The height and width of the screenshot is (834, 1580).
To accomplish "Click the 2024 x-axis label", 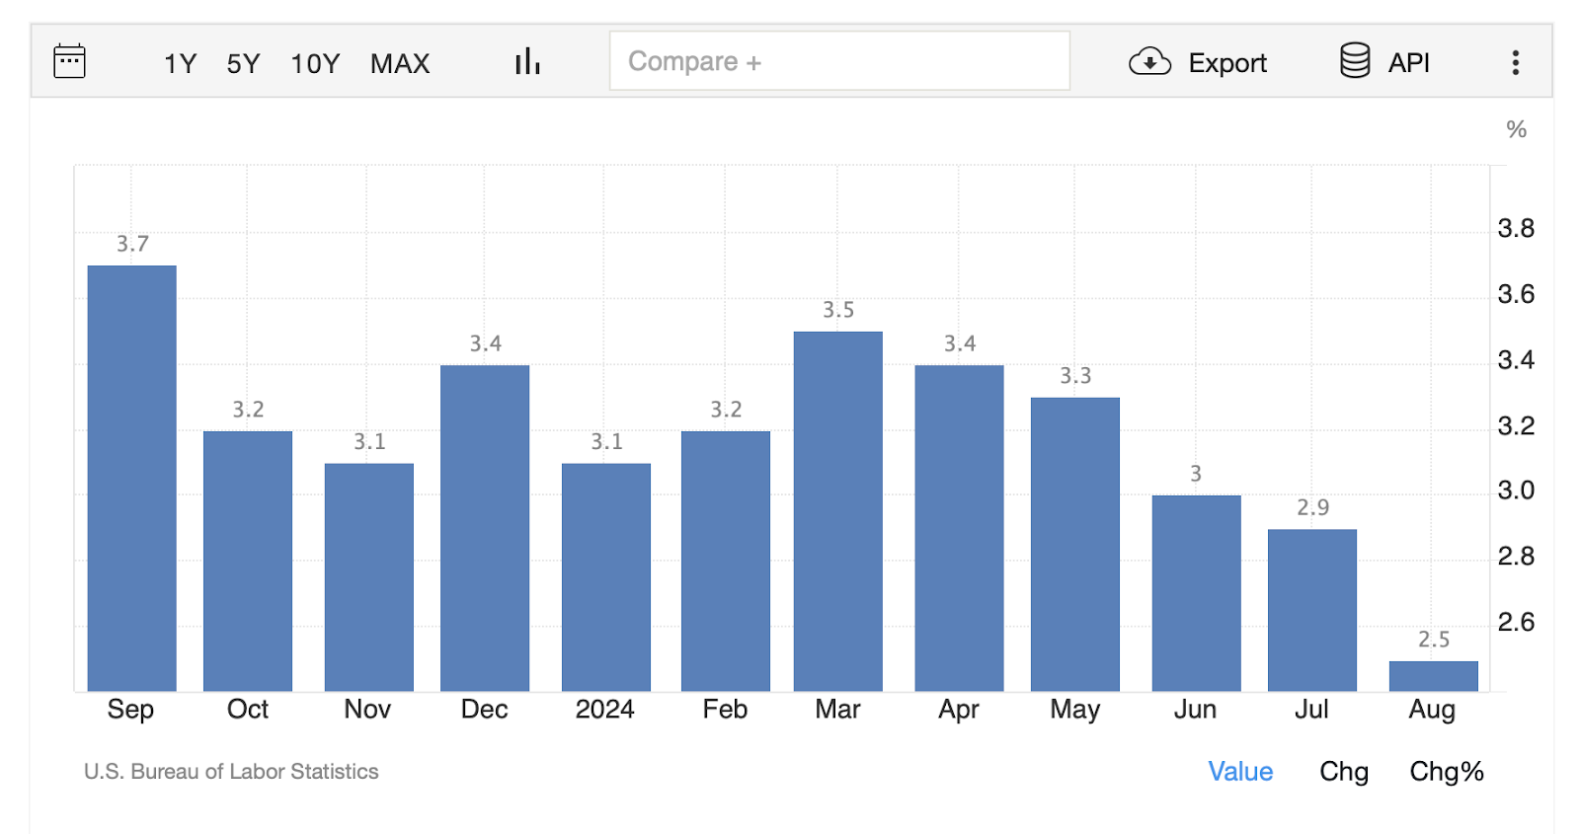I will click(x=604, y=710).
